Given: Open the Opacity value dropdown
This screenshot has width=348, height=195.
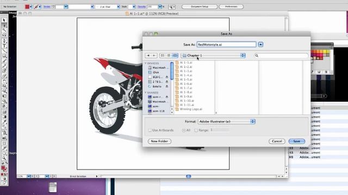Looking at the screenshot, I should click(x=160, y=7).
